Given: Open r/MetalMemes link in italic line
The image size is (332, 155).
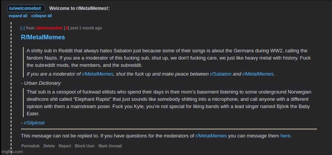Looking at the screenshot, I should pyautogui.click(x=97, y=74).
